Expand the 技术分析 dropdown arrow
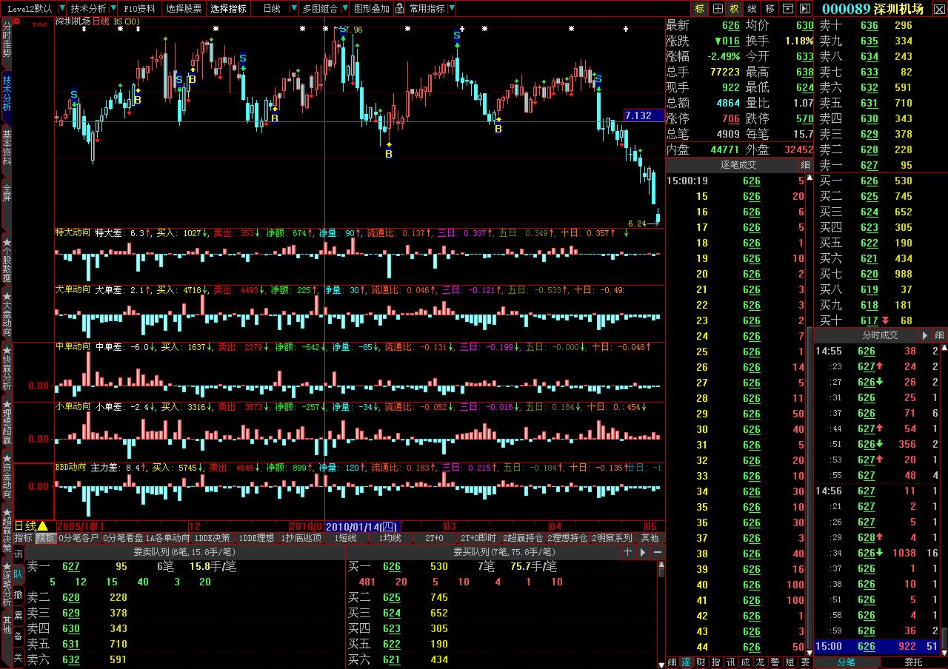948x669 pixels. point(112,9)
